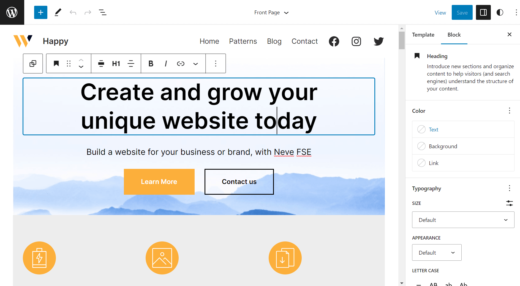Screen dimensions: 520x286
Task: Click the View link
Action: (440, 13)
